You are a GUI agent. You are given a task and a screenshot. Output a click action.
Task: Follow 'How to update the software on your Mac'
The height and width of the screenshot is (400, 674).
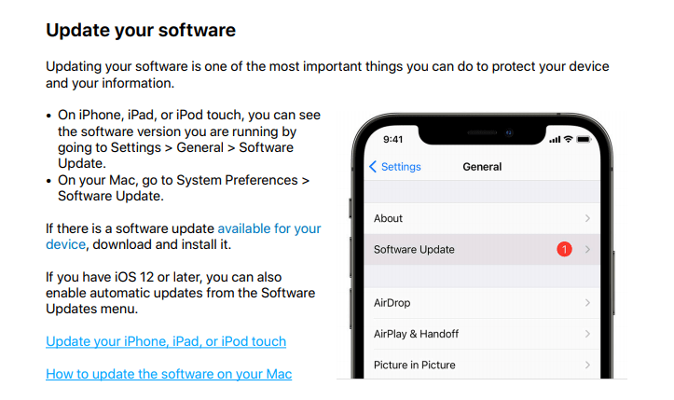click(x=169, y=374)
